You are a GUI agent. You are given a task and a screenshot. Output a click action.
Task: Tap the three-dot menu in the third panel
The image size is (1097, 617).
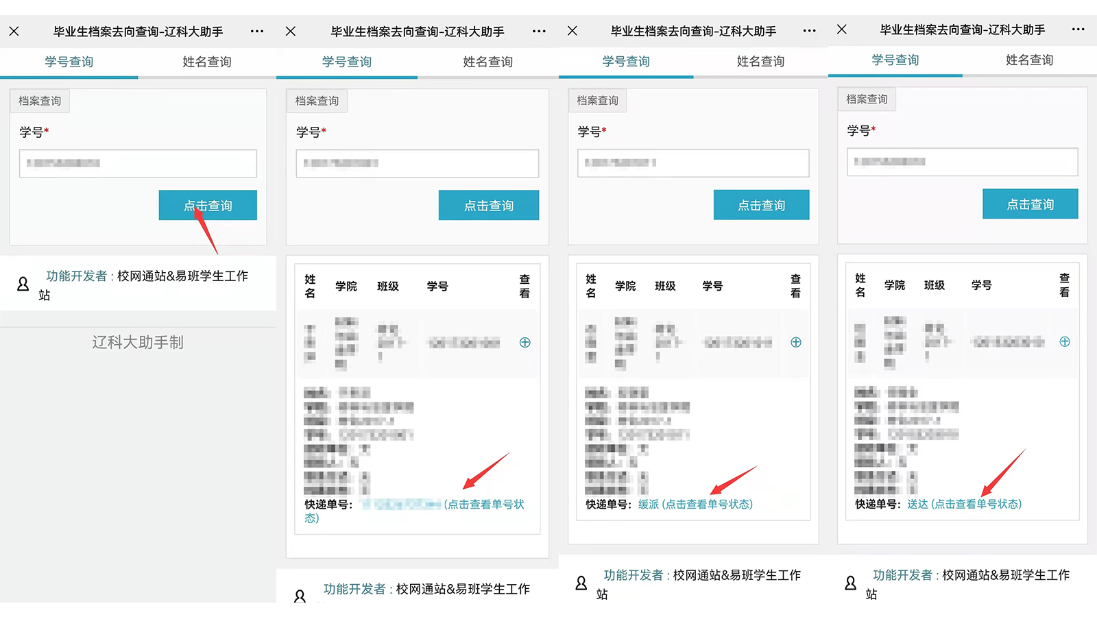click(x=809, y=31)
